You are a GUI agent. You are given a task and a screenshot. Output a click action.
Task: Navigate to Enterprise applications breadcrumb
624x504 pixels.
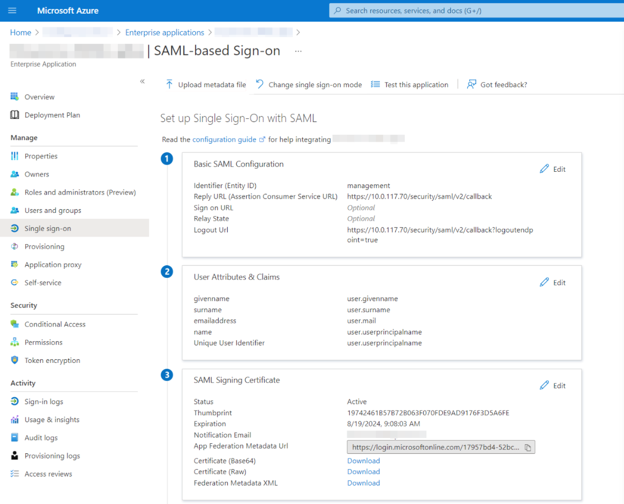point(164,33)
